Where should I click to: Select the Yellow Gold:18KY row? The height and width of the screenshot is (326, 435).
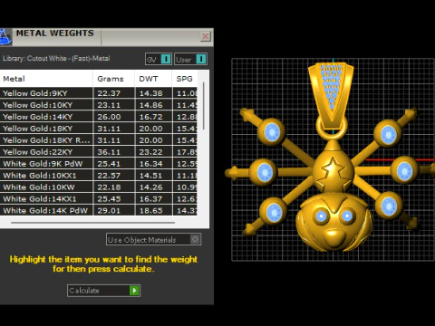[x=99, y=129]
